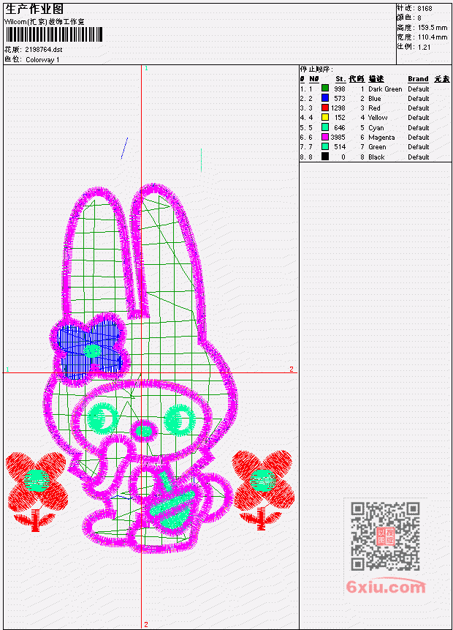Click the 'Cyan' description text
The image size is (453, 630).
[376, 128]
